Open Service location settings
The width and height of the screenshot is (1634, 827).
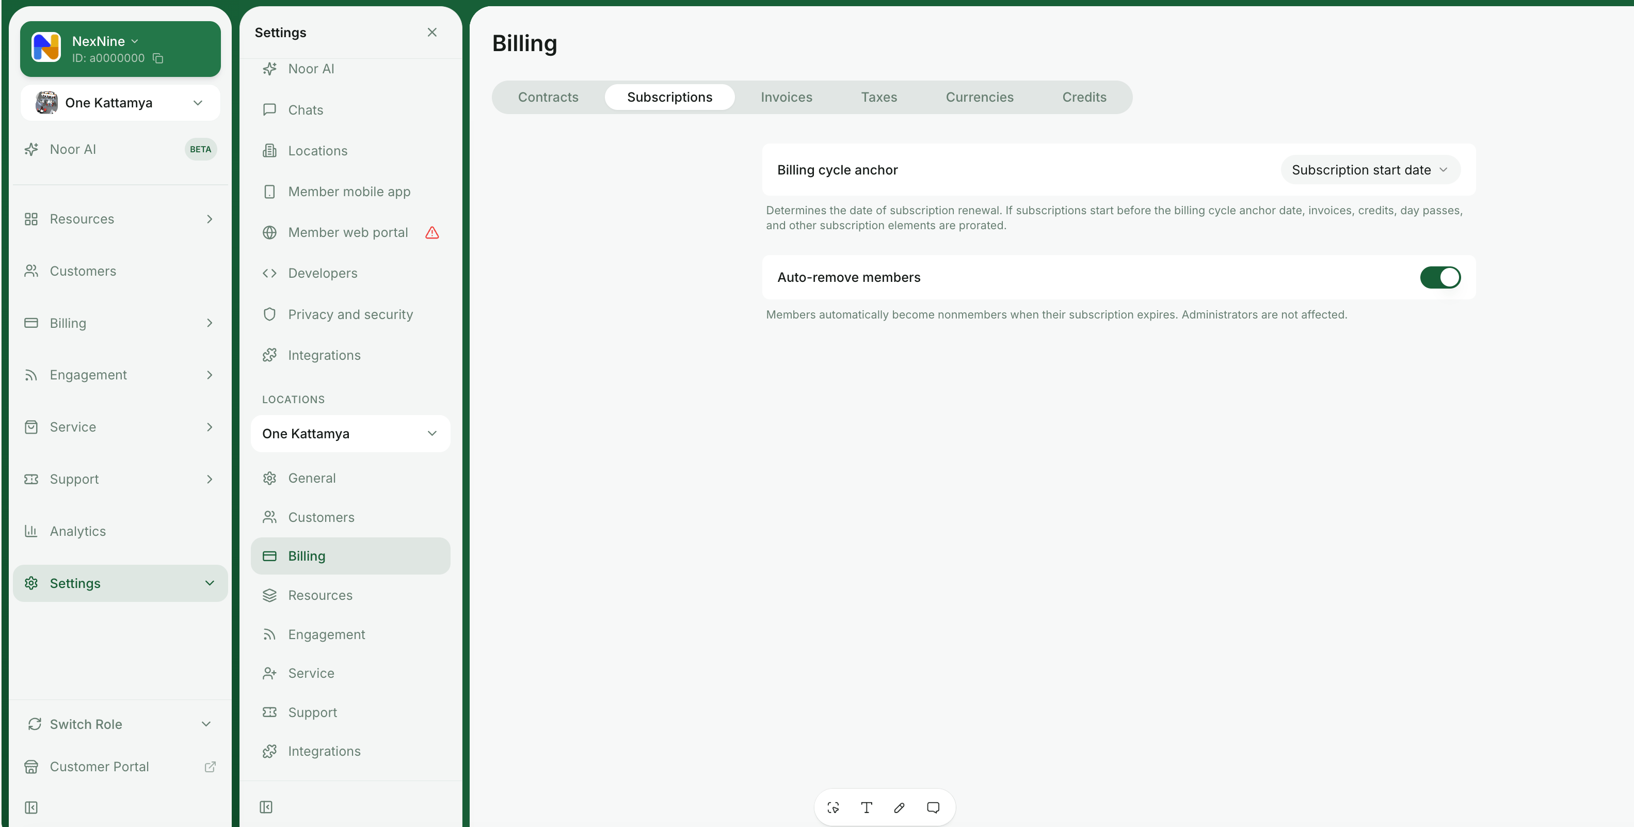point(350,673)
